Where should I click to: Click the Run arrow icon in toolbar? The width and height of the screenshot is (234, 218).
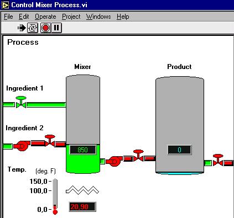22,28
